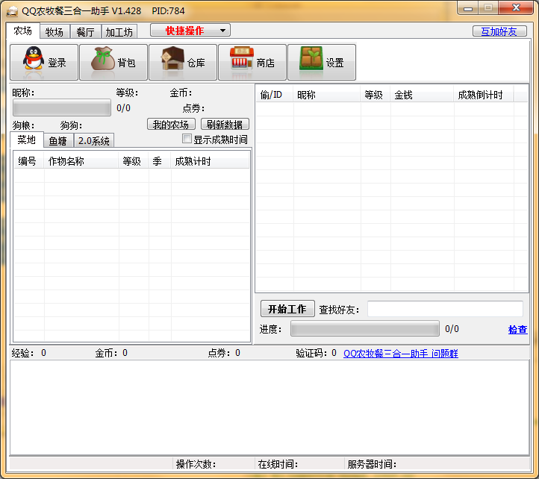Viewport: 539px width, 479px height.
Task: Select the 鱼塘 sub-tab
Action: pyautogui.click(x=58, y=140)
